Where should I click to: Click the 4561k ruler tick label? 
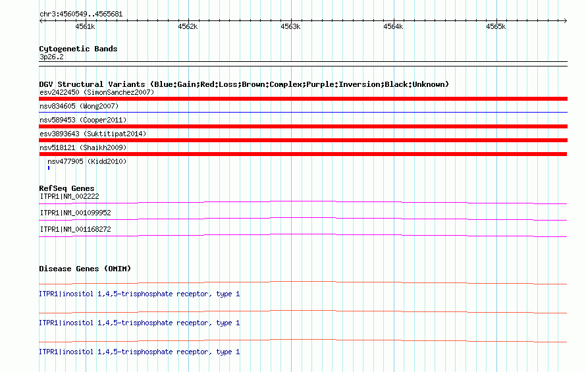tap(85, 26)
